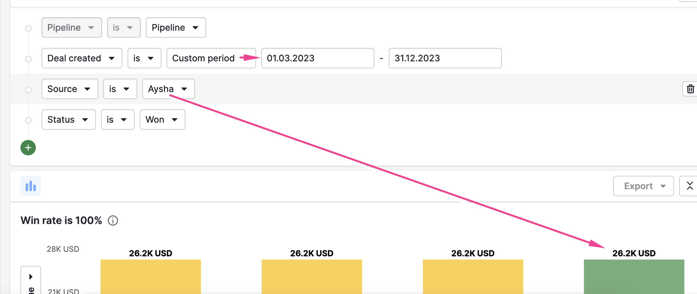Open the Export dropdown
This screenshot has height=294, width=697.
pos(643,186)
